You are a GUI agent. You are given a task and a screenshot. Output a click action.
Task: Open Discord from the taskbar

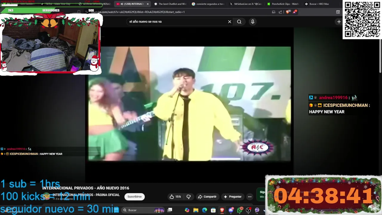[x=231, y=210]
